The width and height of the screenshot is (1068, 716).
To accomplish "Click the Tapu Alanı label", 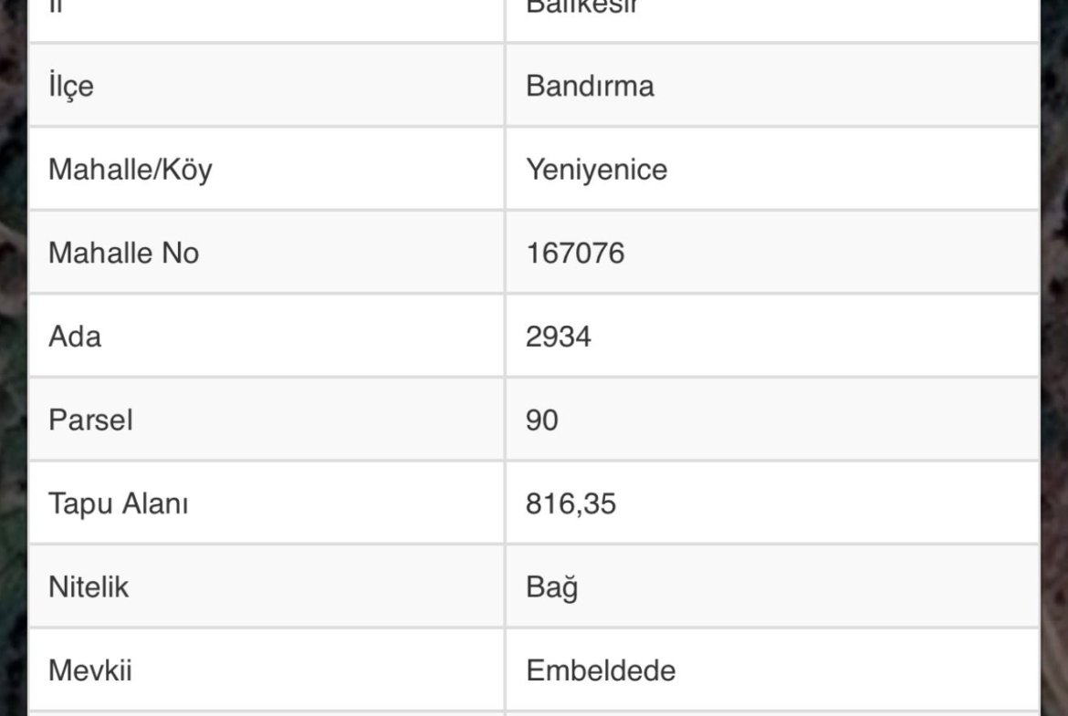I will coord(118,503).
